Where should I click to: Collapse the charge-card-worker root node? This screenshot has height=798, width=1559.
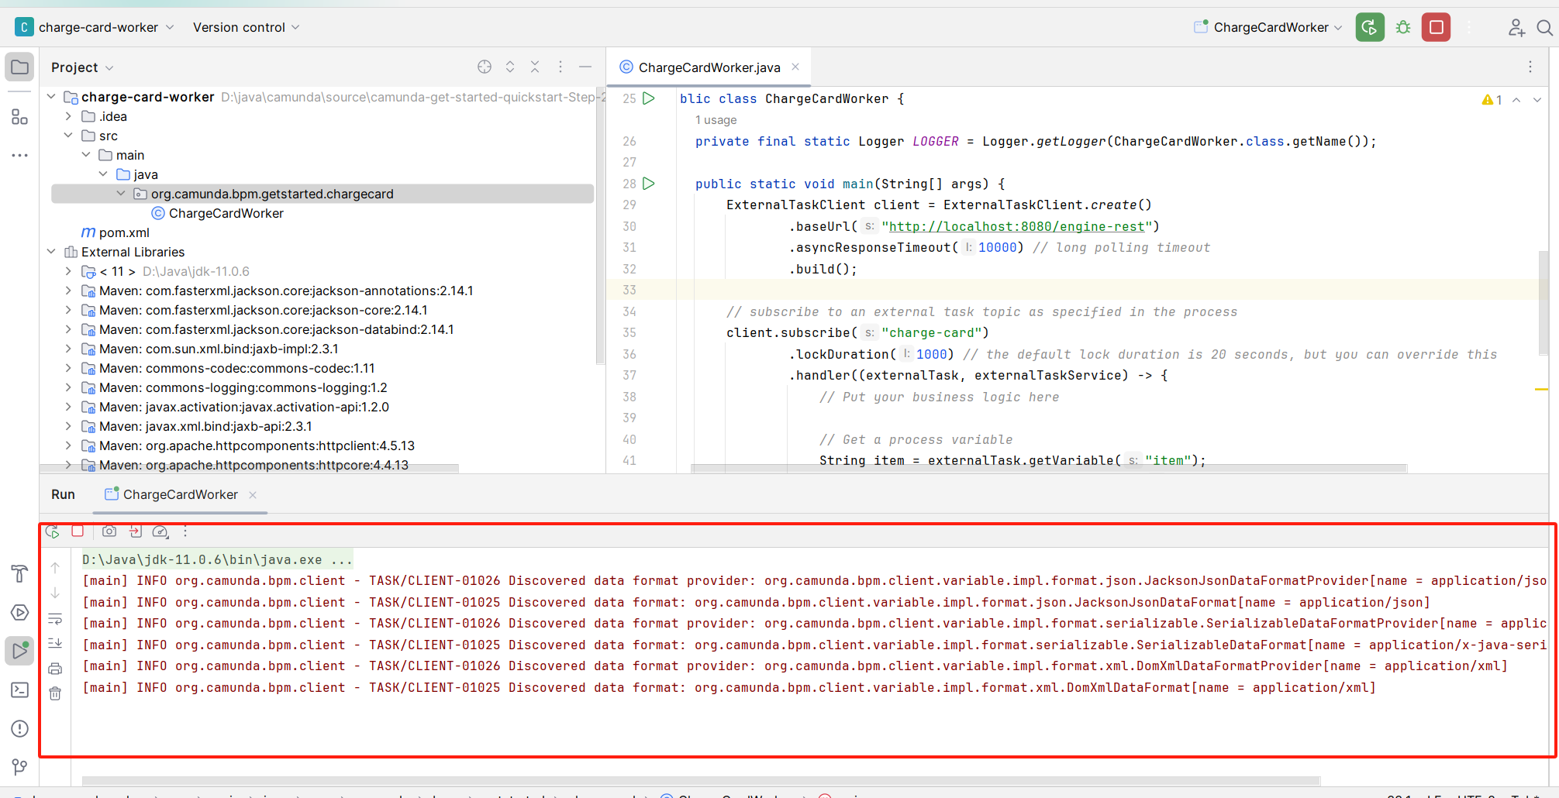(x=51, y=97)
